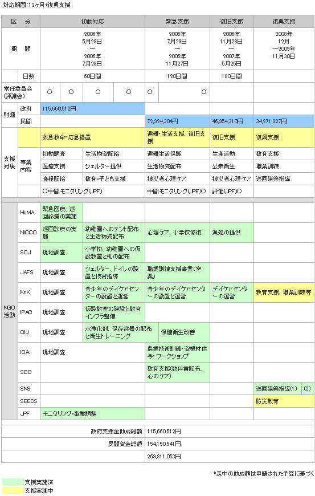Select シェルター、トイレの設置と技術指導 cell
The height and width of the screenshot is (496, 315).
(114, 273)
